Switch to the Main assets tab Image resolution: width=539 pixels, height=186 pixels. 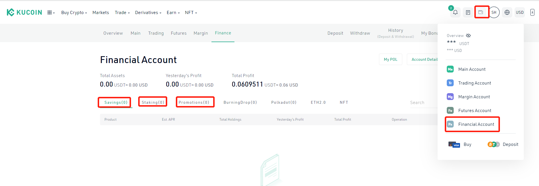click(135, 33)
